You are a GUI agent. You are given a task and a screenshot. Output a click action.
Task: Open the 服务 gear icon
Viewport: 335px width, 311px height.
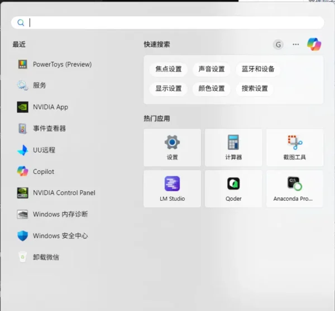pos(22,85)
